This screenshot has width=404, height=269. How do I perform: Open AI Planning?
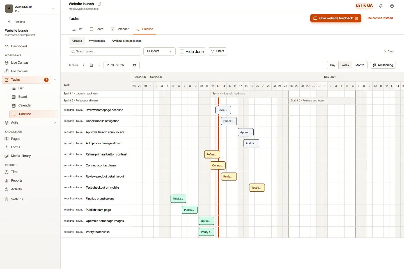click(x=383, y=65)
